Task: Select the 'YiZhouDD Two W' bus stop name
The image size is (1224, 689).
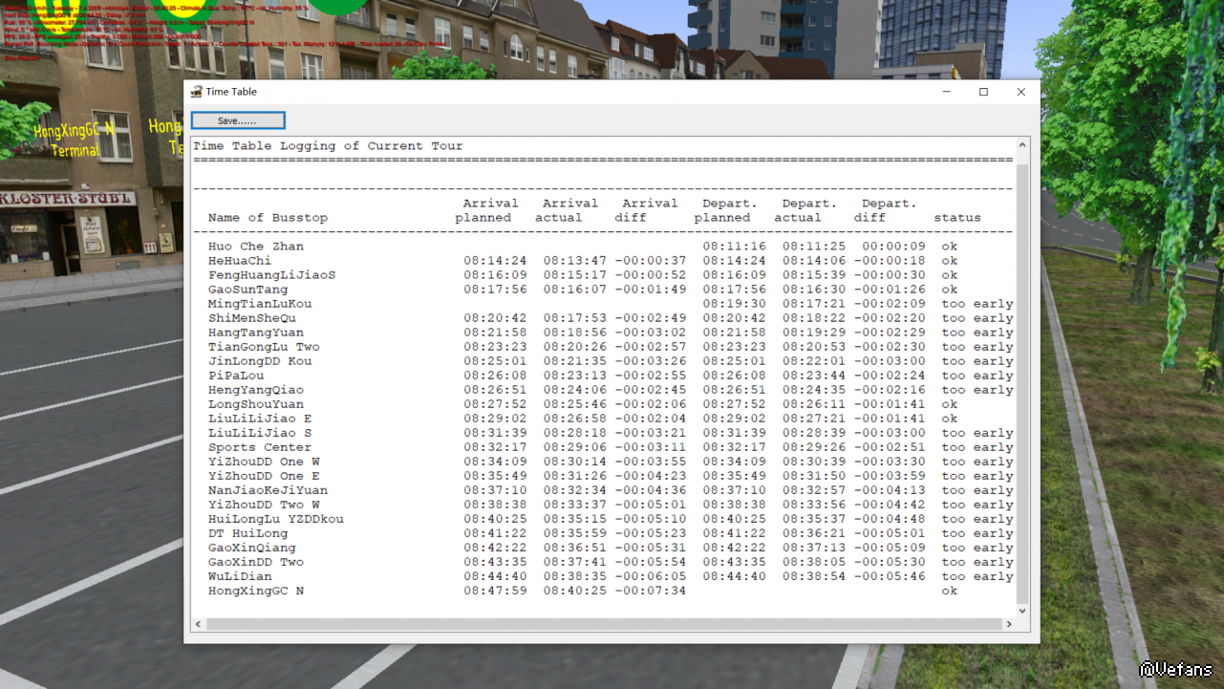Action: point(264,505)
